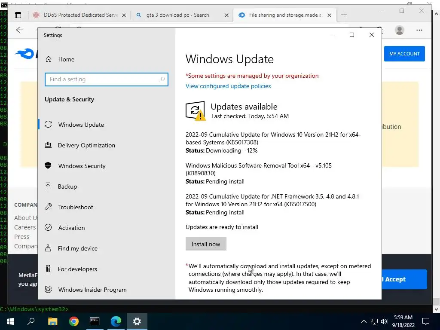Click the Backup arrow icon
The image size is (440, 330).
point(48,186)
